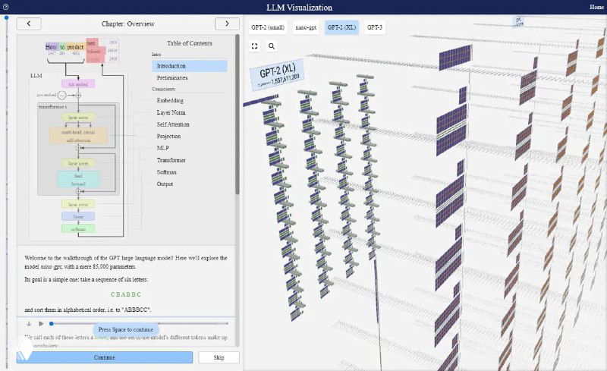
Task: Click the 'Table of Contents' heading
Action: click(x=190, y=43)
